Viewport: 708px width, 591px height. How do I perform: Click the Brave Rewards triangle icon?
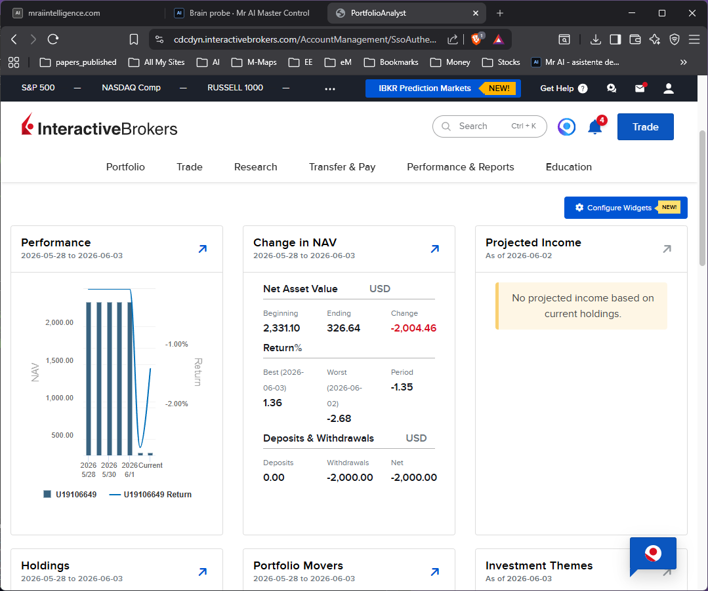[498, 40]
